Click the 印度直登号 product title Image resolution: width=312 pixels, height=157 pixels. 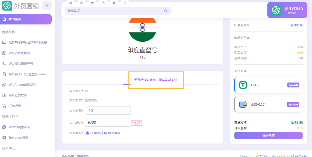click(x=142, y=50)
